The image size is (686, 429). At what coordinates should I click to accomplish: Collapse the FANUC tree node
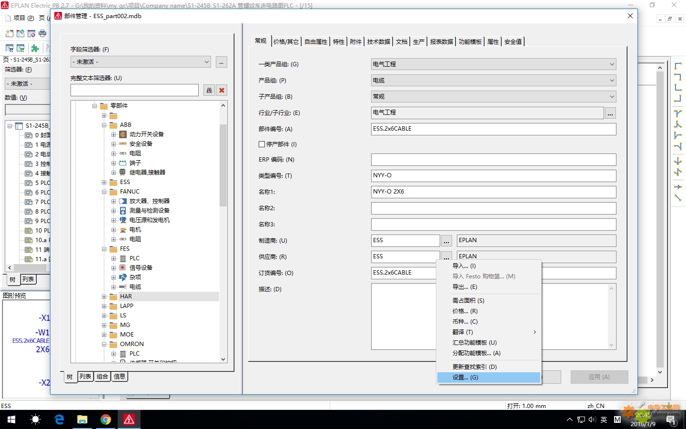tap(104, 192)
